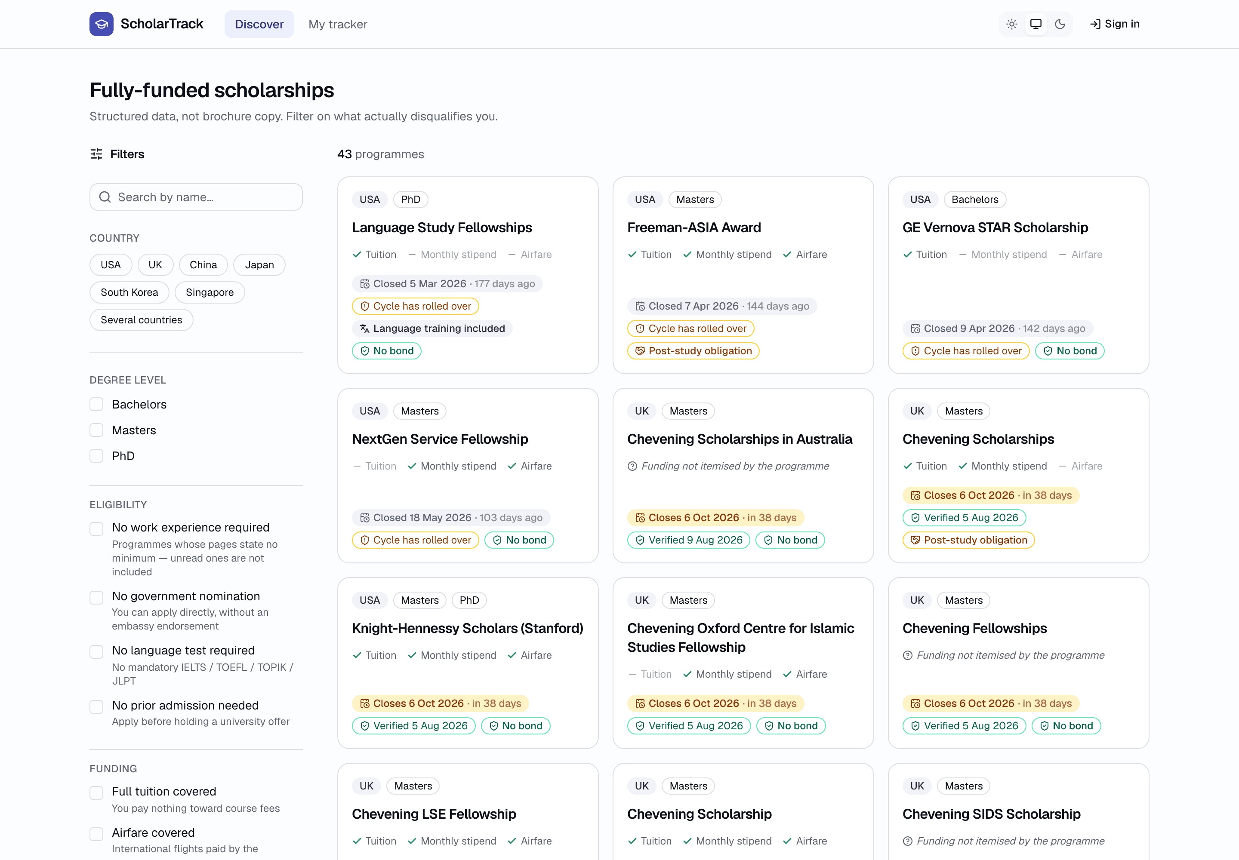
Task: Filter by Japan country chip
Action: point(259,264)
